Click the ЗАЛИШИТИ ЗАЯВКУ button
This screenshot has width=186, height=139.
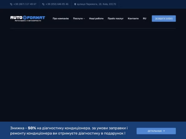164,19
